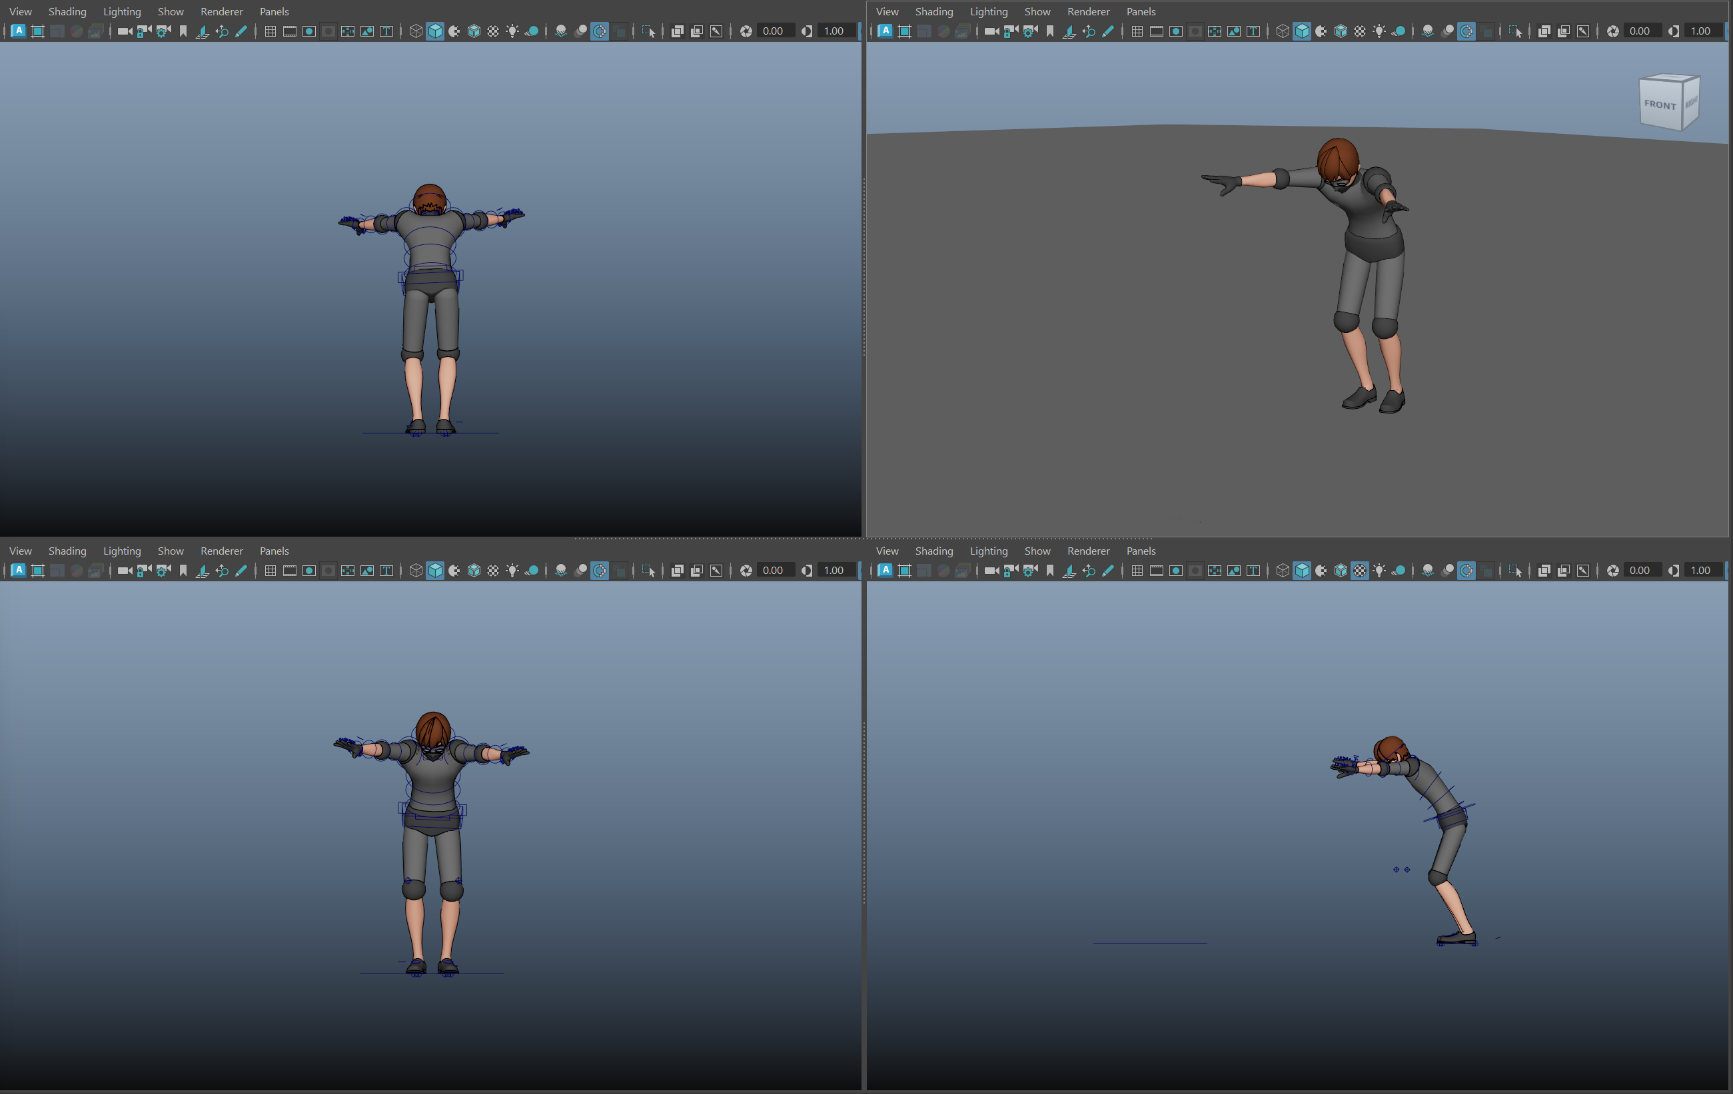
Task: Toggle Textured display in top-left panel
Action: pyautogui.click(x=493, y=31)
